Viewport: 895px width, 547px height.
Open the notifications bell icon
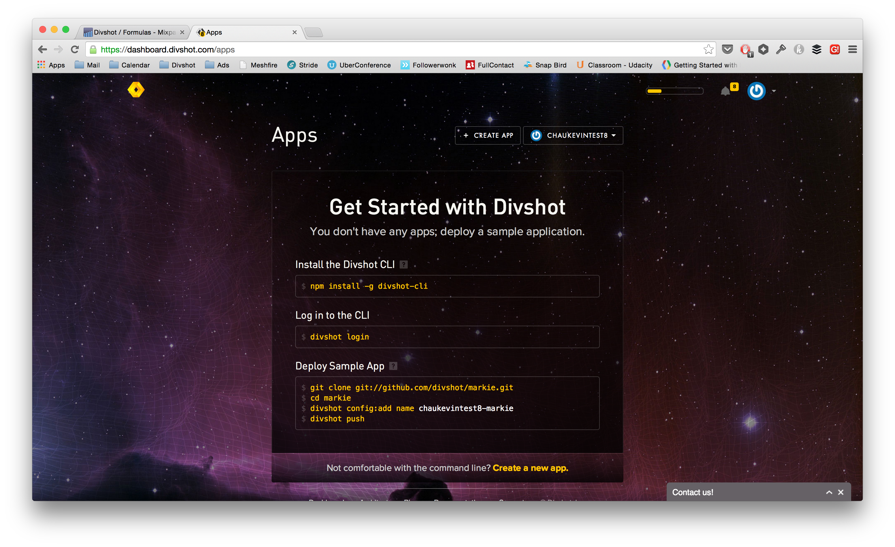725,91
